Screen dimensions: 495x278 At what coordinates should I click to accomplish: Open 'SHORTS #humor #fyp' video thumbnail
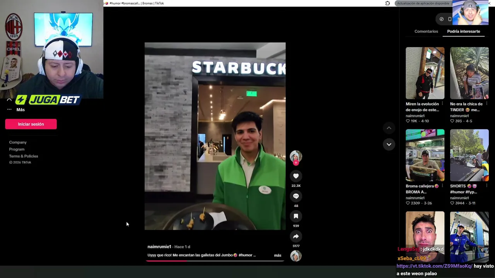tap(469, 155)
